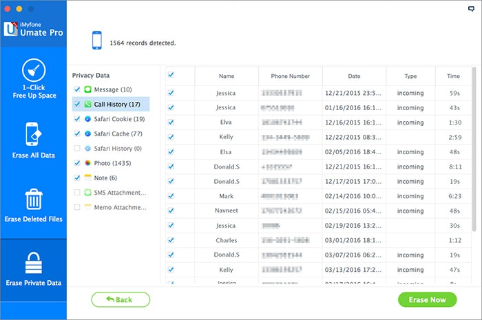This screenshot has height=320, width=482.
Task: Select the Erase Private Data lock icon
Action: [34, 263]
